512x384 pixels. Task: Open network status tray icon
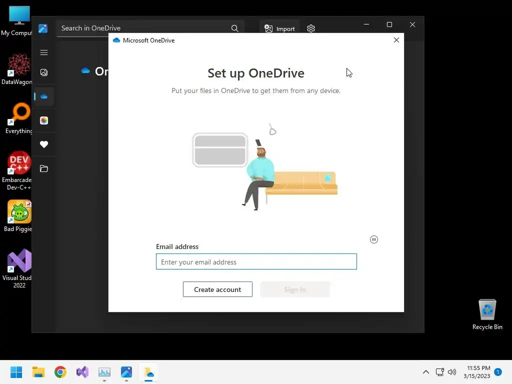[440, 372]
